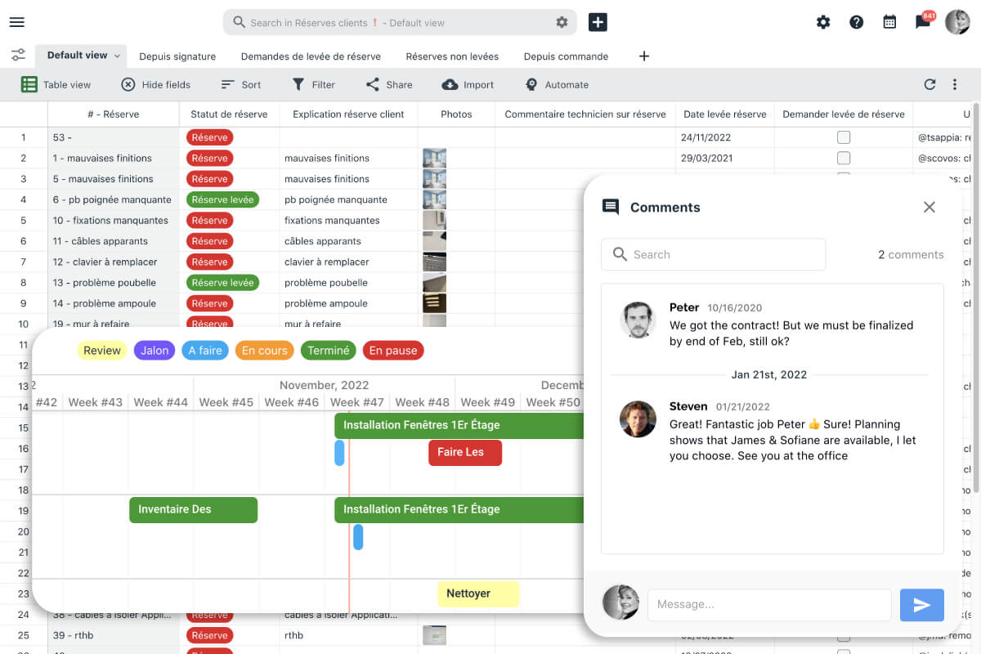Check the 'Demander levée de réserve' box on row 1
The height and width of the screenshot is (654, 981).
pyautogui.click(x=844, y=137)
